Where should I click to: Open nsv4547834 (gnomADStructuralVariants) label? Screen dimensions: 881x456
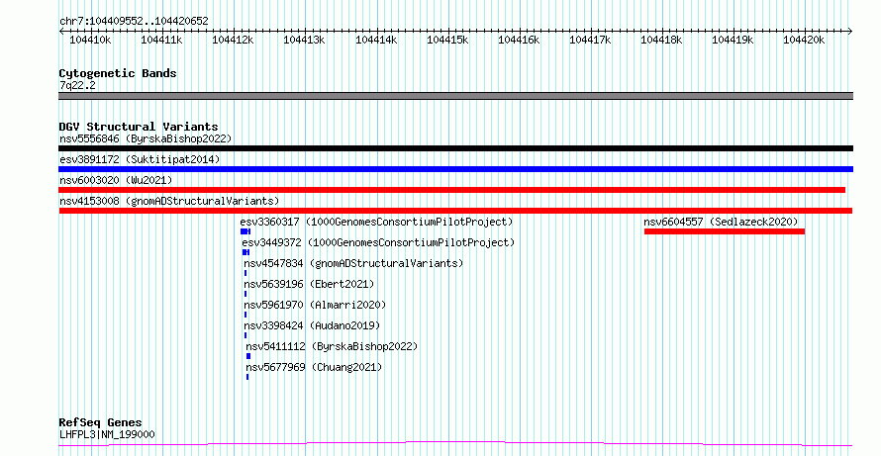pyautogui.click(x=353, y=263)
